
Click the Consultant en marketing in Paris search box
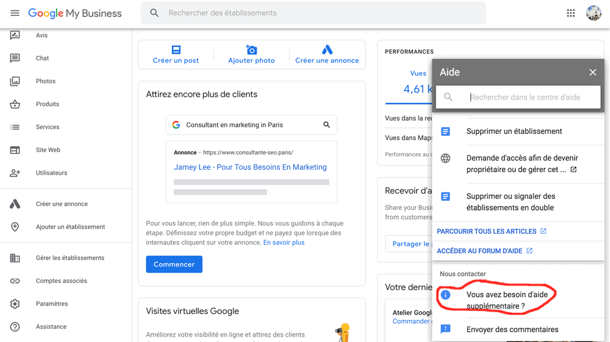(x=251, y=125)
